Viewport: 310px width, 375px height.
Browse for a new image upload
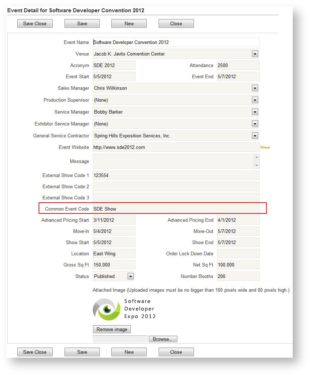(163, 339)
